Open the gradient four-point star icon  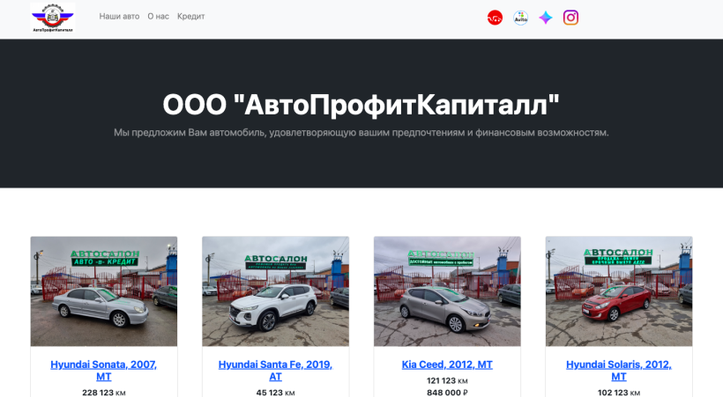point(546,18)
